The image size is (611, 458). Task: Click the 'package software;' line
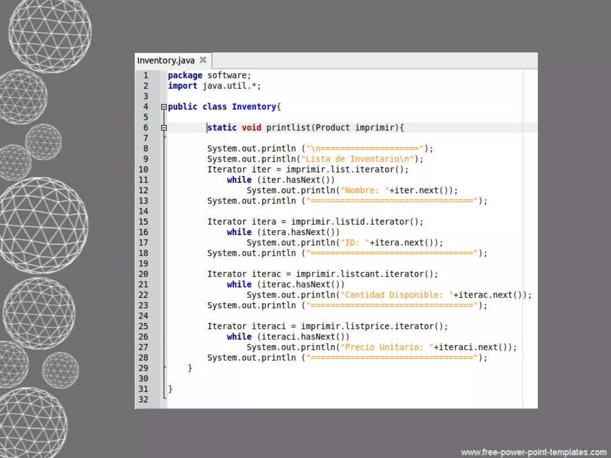[209, 75]
